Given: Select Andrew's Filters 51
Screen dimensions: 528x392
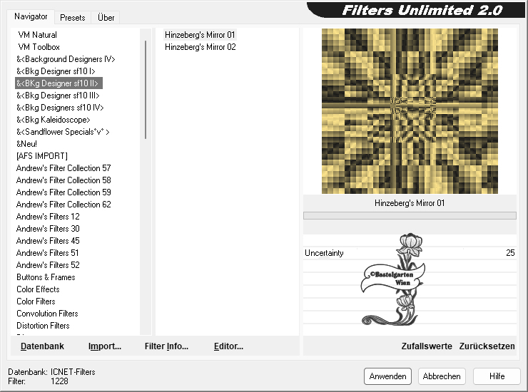Looking at the screenshot, I should tap(47, 253).
